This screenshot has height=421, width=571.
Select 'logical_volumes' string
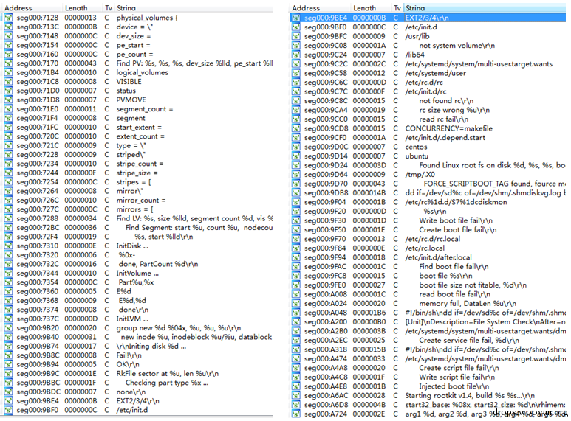[x=142, y=72]
